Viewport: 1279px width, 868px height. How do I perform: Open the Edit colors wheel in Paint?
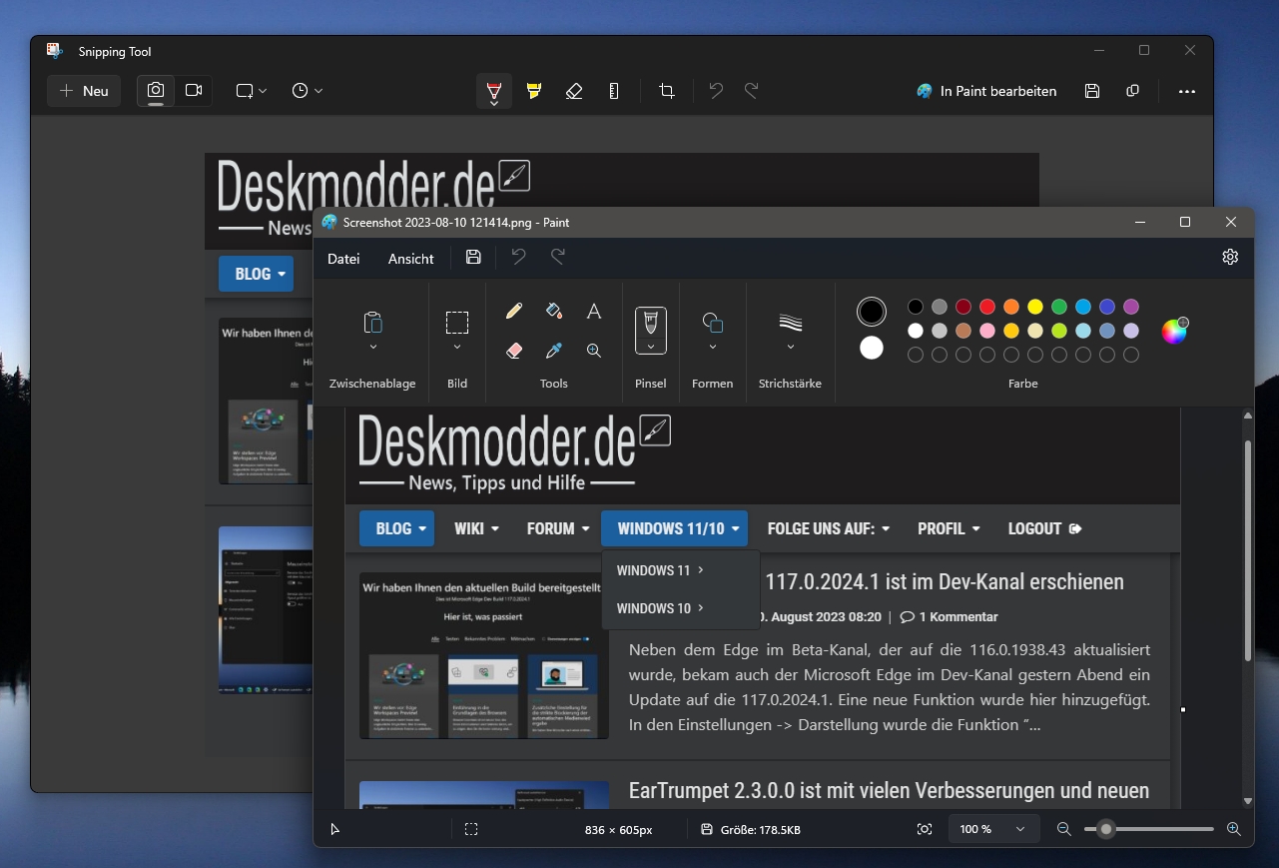[x=1175, y=331]
